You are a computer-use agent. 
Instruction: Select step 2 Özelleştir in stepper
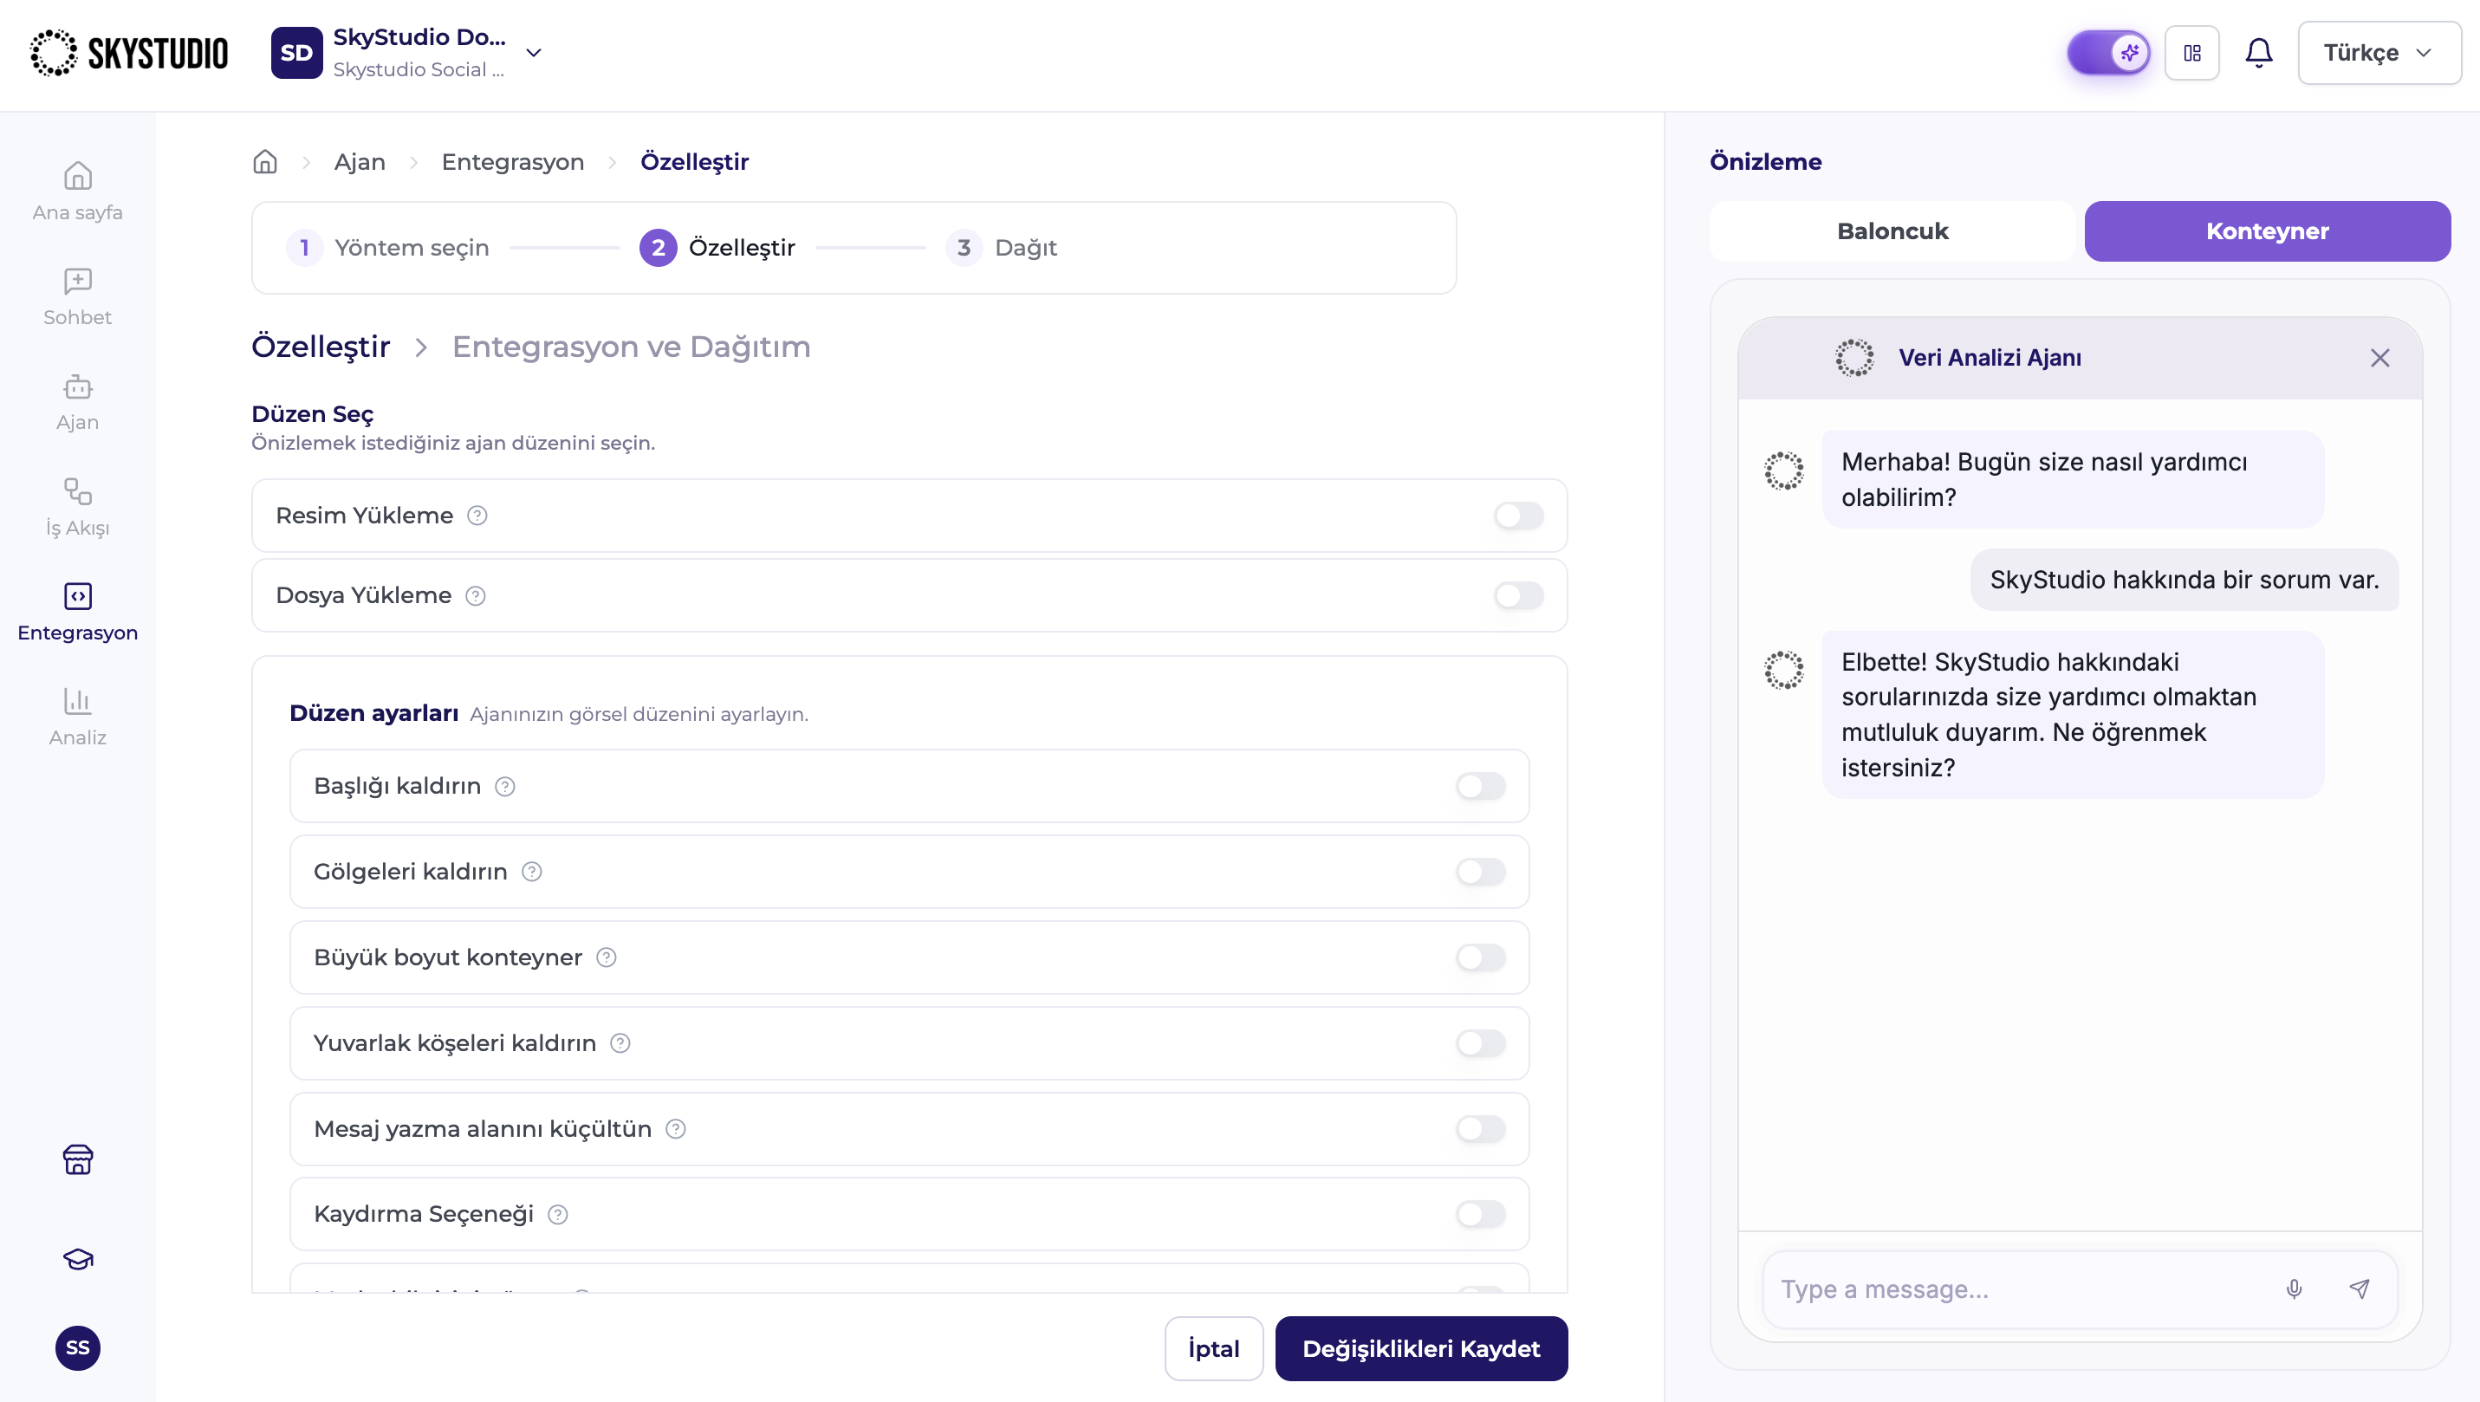click(x=717, y=249)
